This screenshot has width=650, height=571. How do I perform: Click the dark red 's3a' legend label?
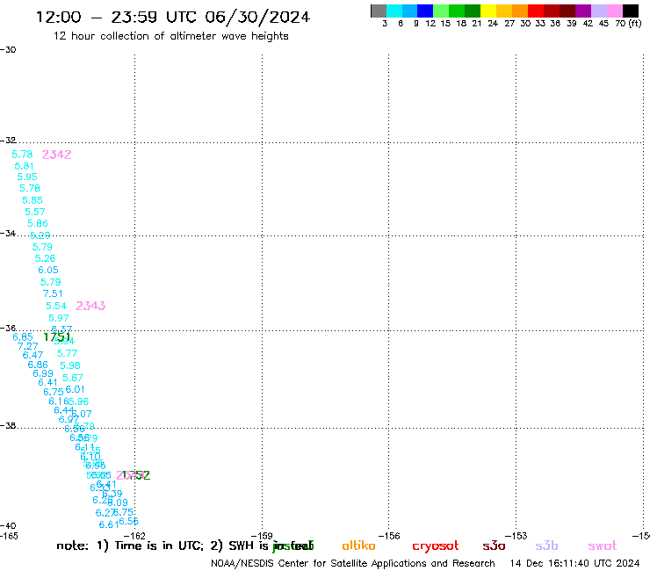pos(494,546)
